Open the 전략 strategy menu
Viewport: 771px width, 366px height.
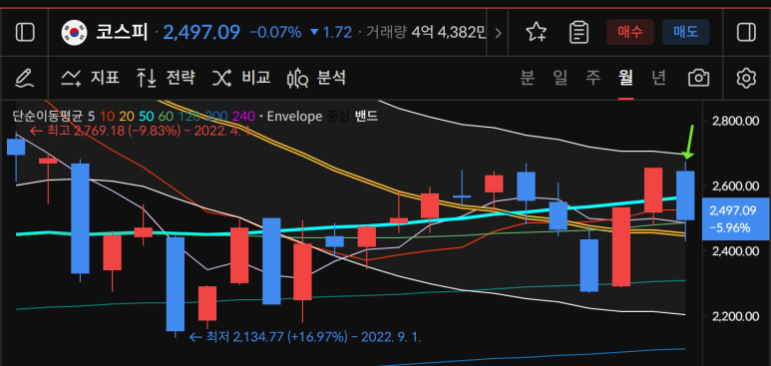pyautogui.click(x=166, y=78)
